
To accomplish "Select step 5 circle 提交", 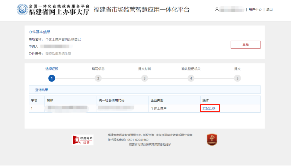I will (237, 78).
